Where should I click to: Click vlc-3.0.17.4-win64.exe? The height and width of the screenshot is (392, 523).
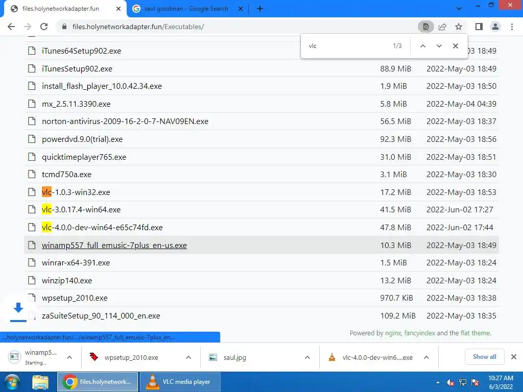[x=81, y=210]
